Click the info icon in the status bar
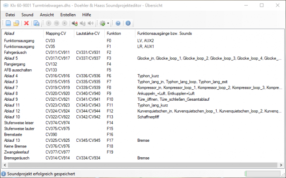The image size is (286, 178). [x=4, y=174]
